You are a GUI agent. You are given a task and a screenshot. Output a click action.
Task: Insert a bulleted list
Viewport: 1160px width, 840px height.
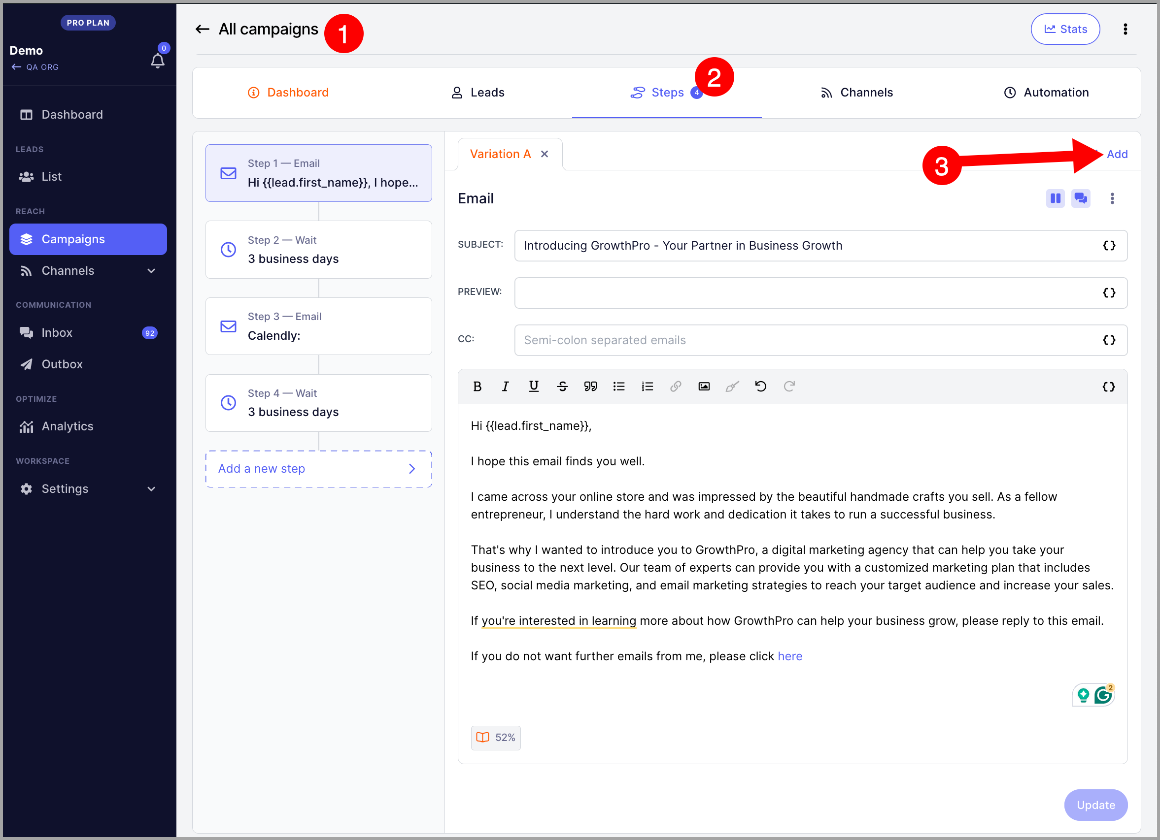[619, 387]
